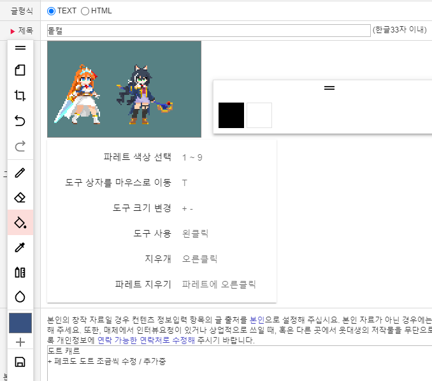This screenshot has height=381, width=432.
Task: Click the Crop canvas tool
Action: tap(20, 96)
